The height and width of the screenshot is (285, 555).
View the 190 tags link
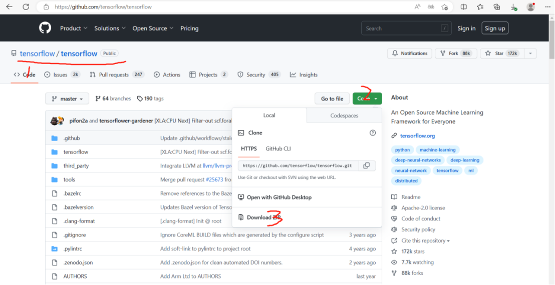point(150,98)
